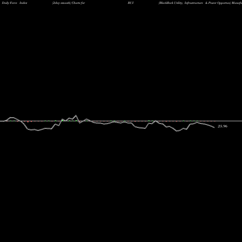Click the 'BlackRock Utility, Infrastructure' company name
Screen dimensions: 242x242
pyautogui.click(x=181, y=3)
